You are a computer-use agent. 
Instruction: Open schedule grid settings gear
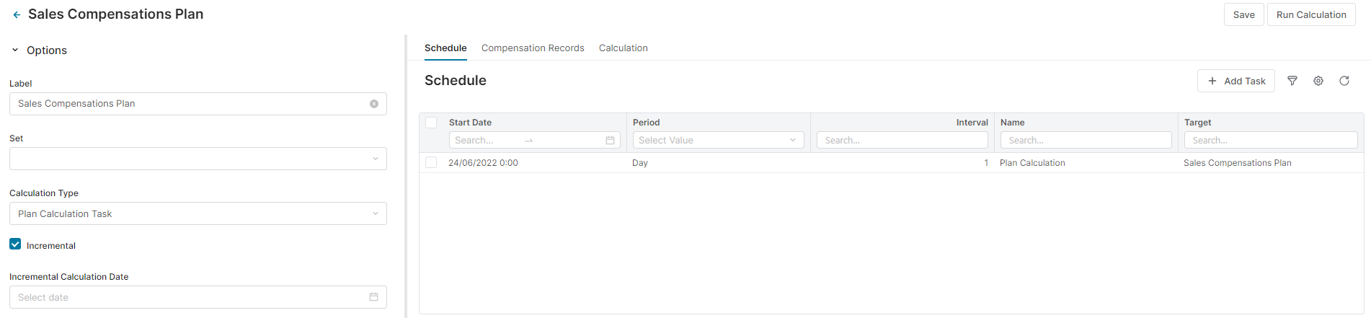click(1318, 81)
